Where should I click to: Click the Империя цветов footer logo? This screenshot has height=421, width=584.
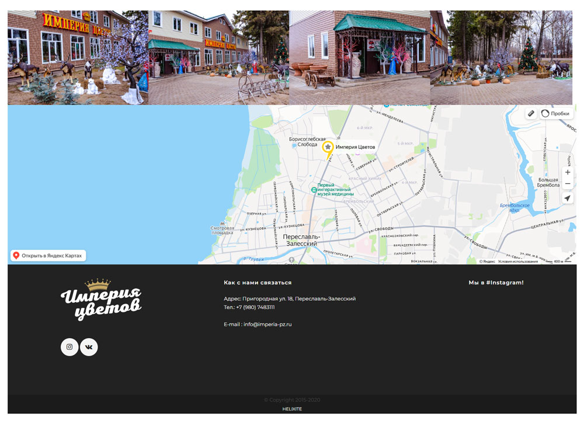click(101, 300)
